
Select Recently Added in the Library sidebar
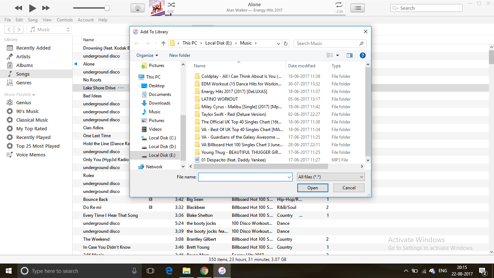[33, 48]
